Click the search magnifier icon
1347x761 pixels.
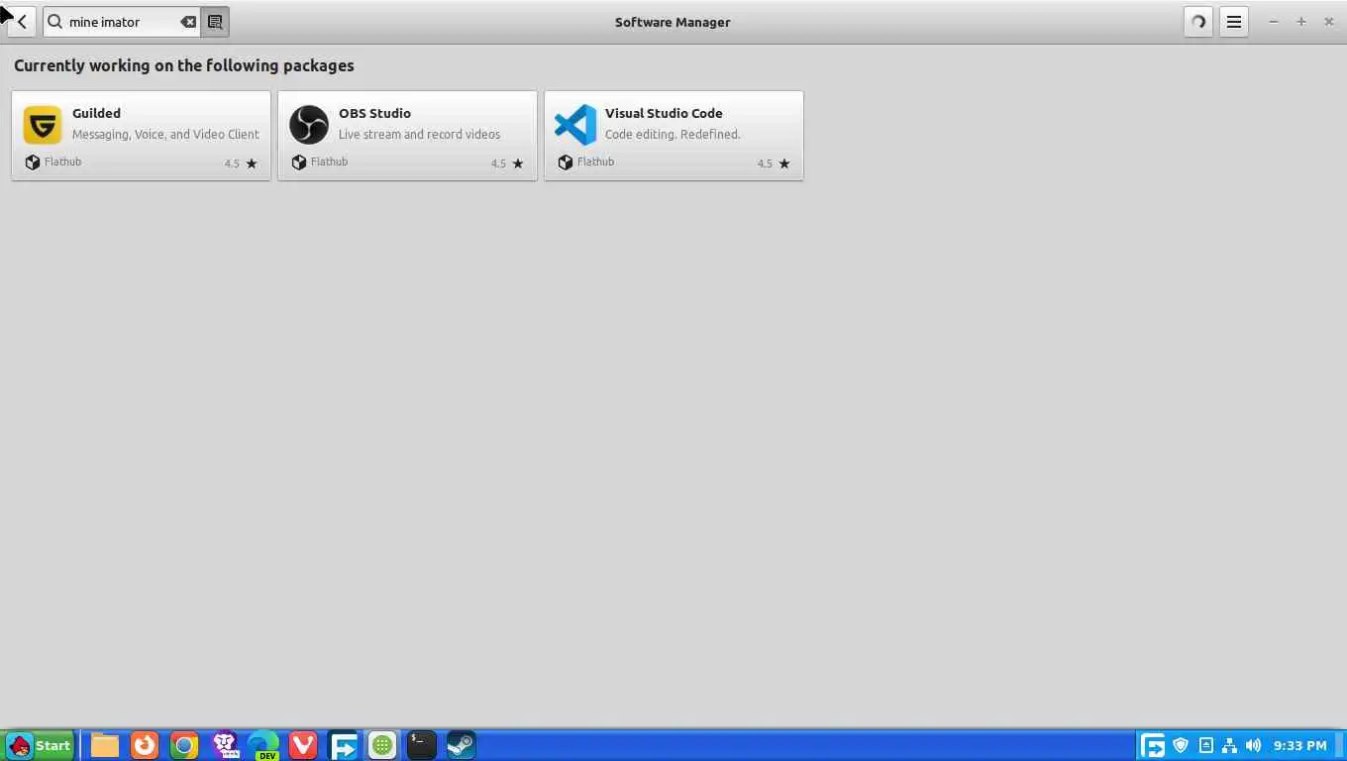click(55, 22)
